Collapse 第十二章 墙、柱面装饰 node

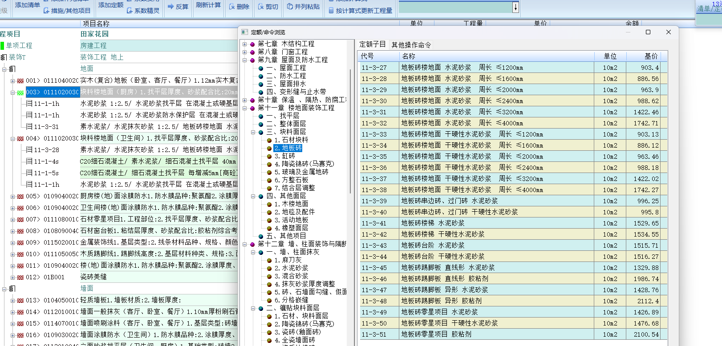pos(244,244)
